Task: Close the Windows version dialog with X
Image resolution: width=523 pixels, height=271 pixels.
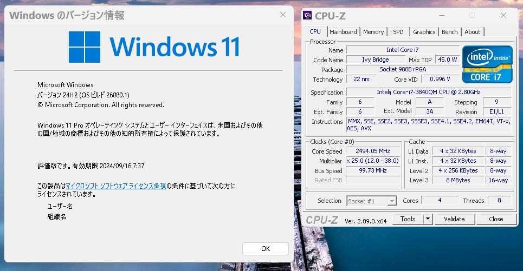Action: tap(283, 15)
